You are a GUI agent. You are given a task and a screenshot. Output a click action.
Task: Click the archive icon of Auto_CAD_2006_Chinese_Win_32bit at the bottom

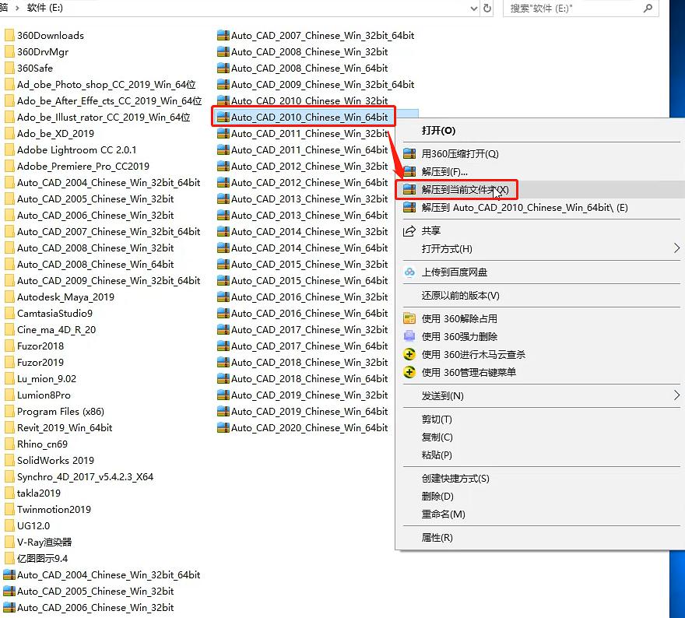point(9,608)
